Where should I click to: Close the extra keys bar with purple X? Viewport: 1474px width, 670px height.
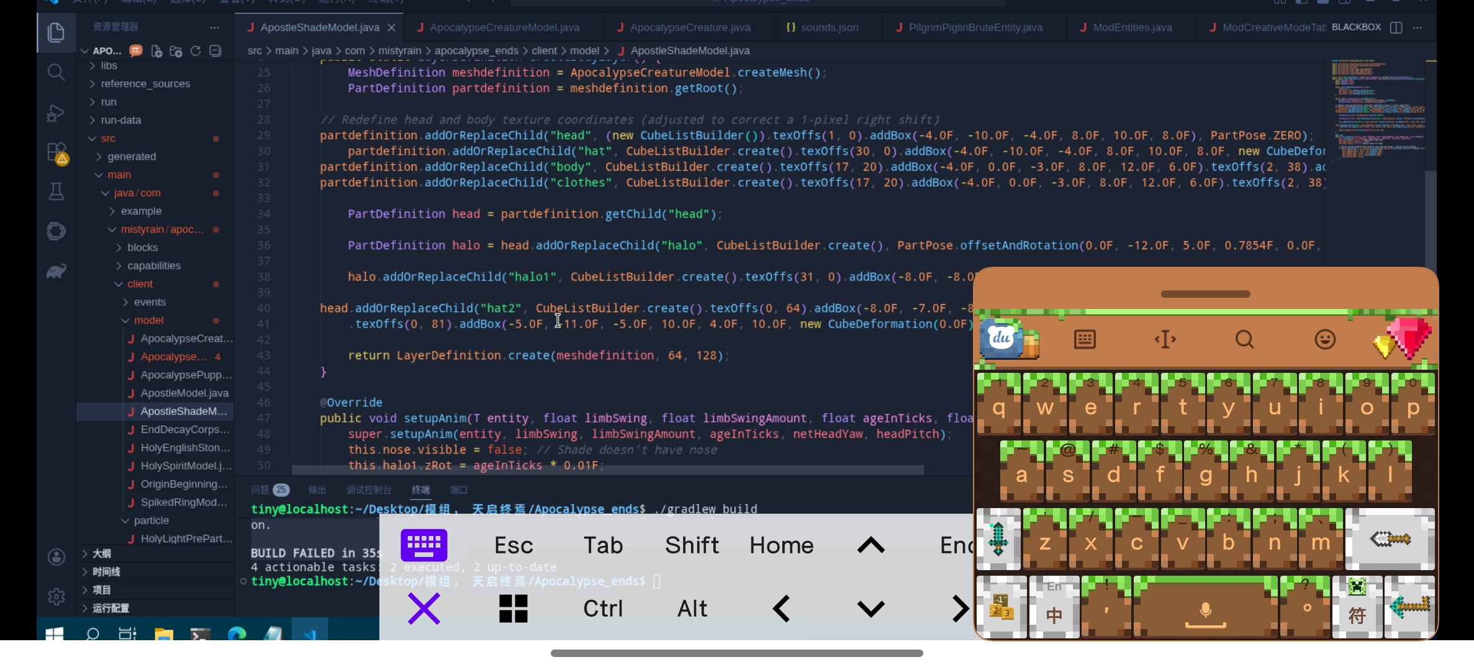pyautogui.click(x=424, y=608)
